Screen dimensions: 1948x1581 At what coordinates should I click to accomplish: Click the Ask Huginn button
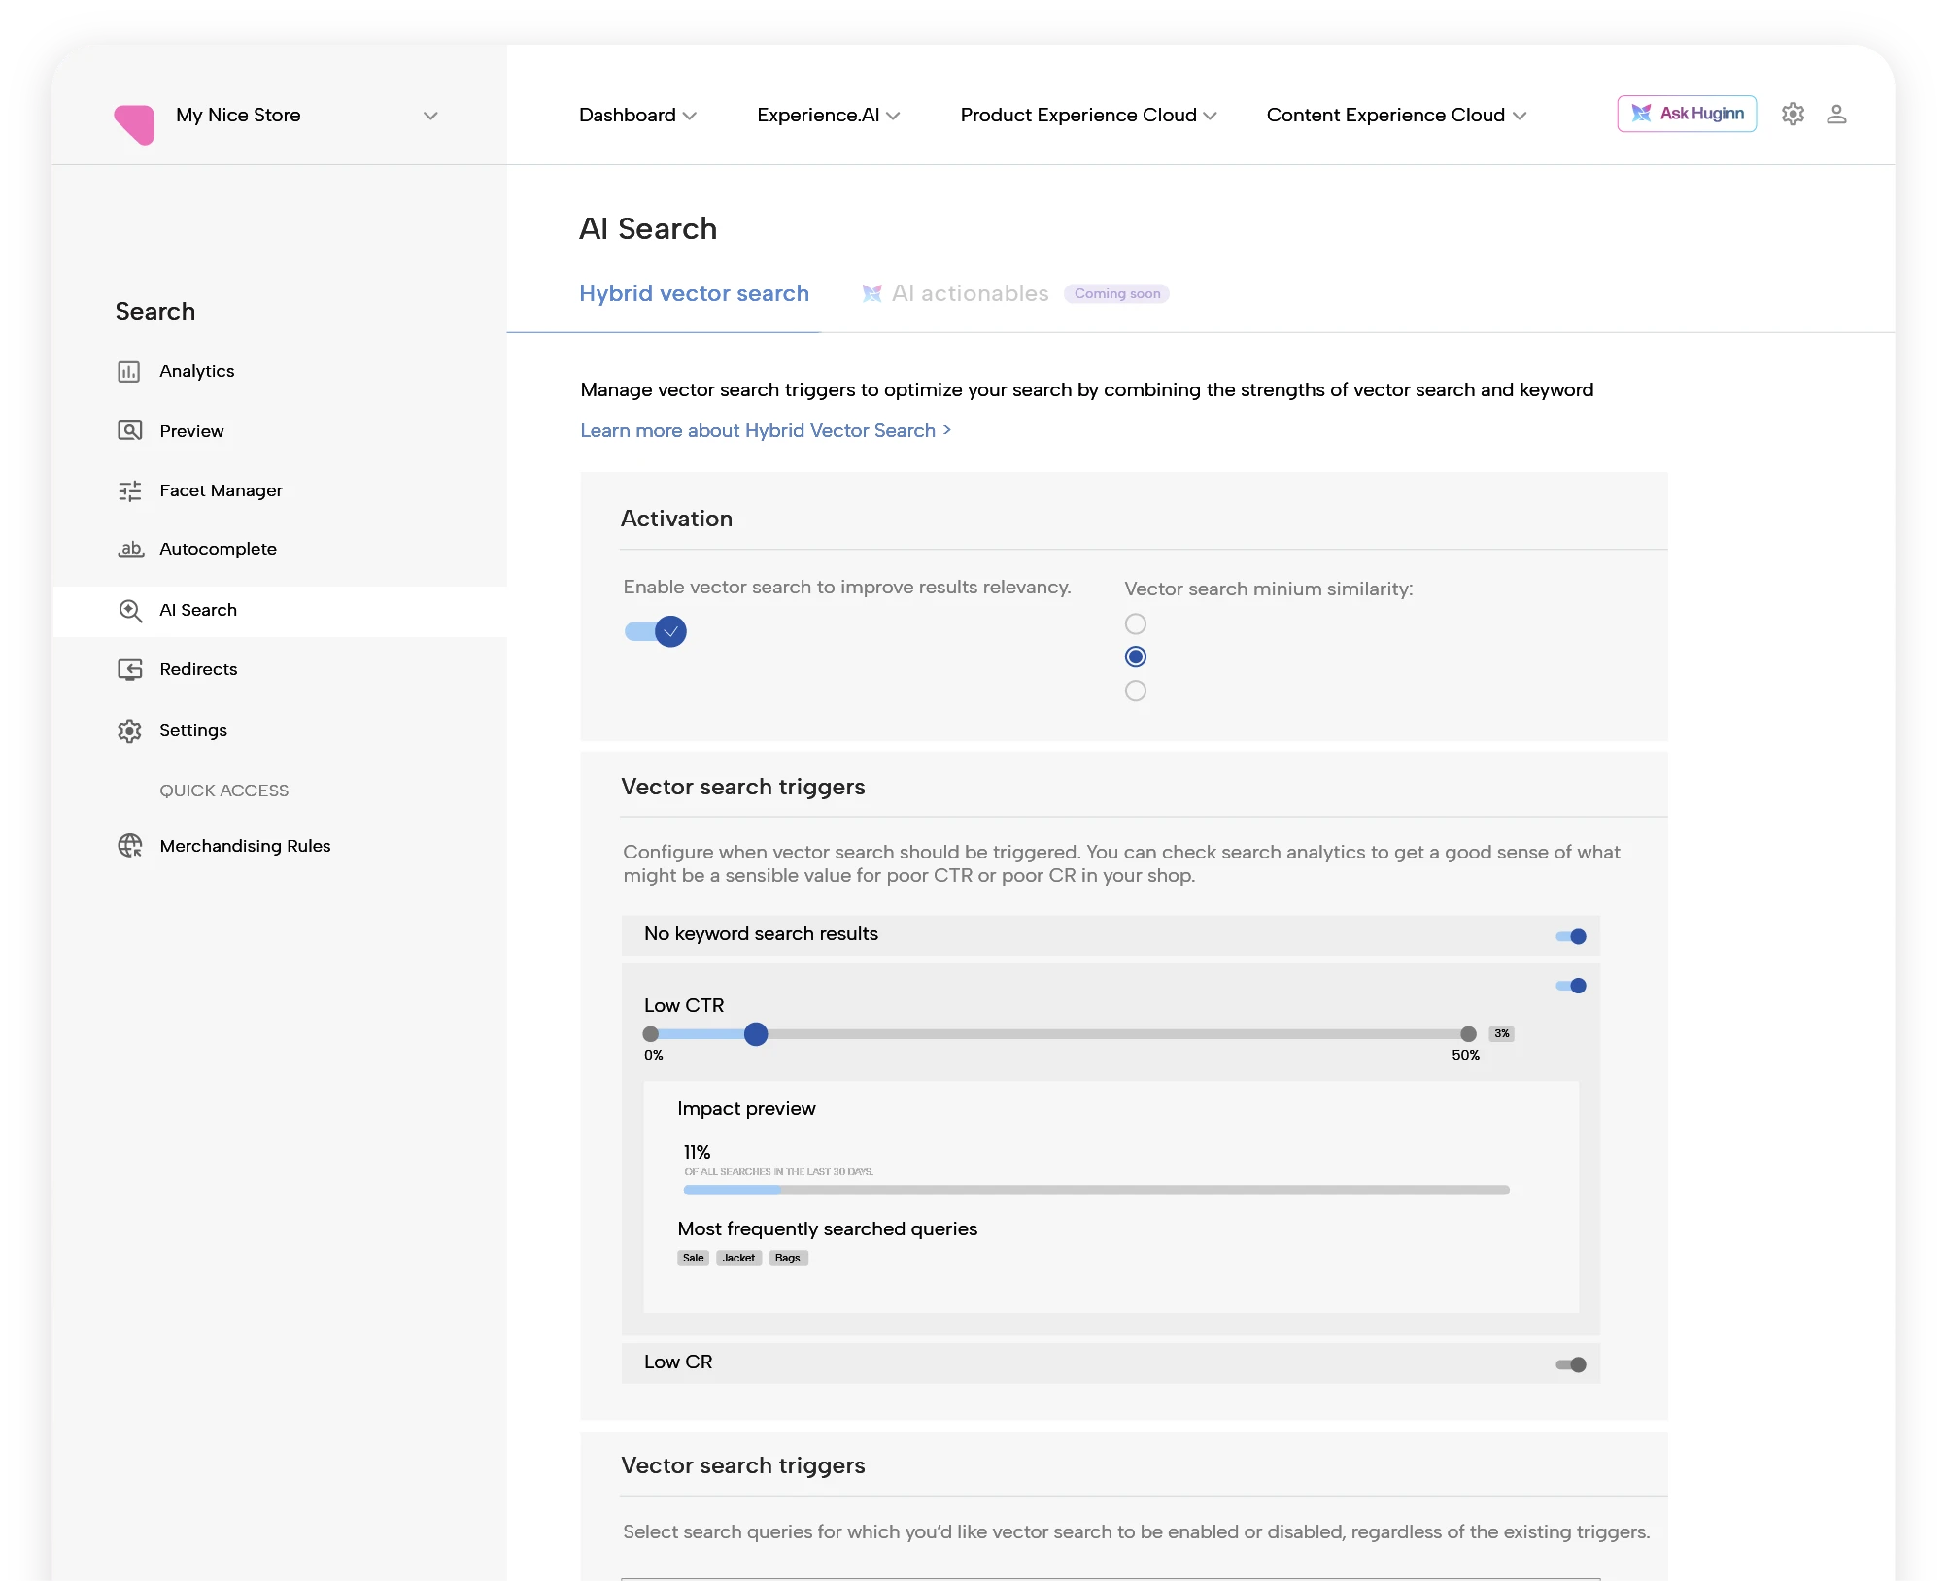(1687, 114)
